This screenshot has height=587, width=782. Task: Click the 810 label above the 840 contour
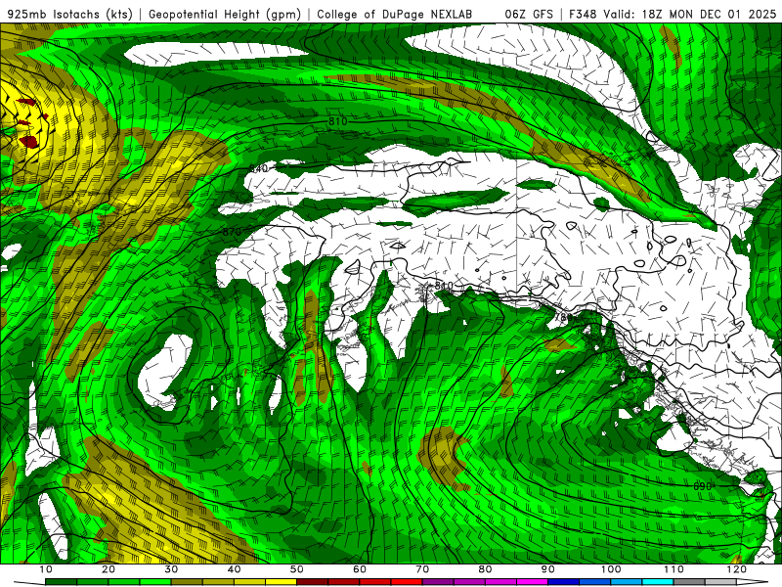coord(337,121)
